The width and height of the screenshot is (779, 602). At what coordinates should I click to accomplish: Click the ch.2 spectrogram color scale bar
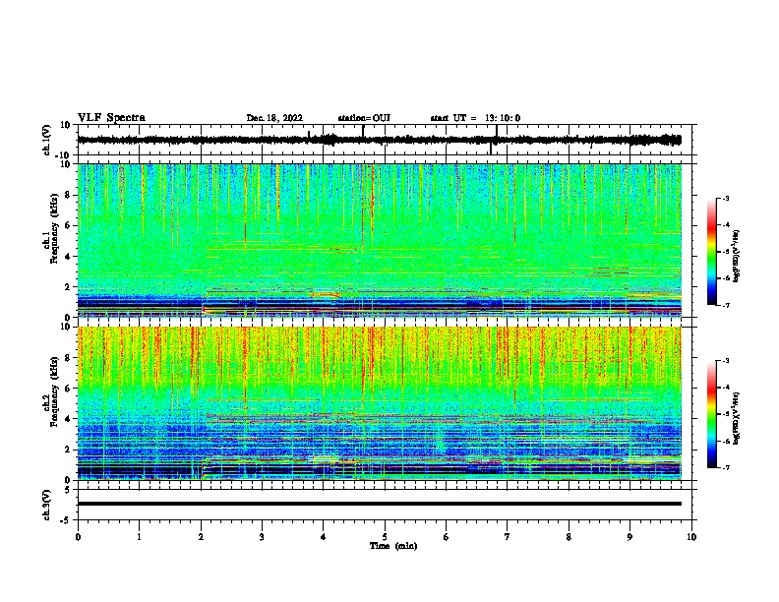712,414
